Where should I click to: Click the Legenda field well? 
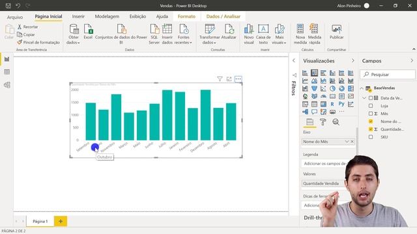click(x=324, y=164)
